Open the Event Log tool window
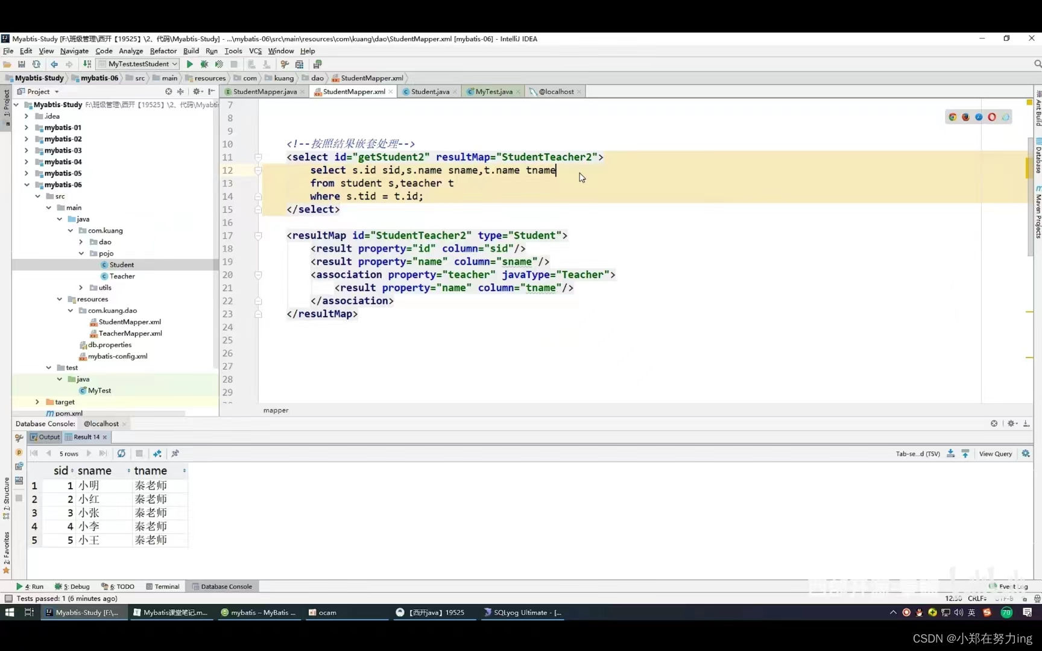Screen dimensions: 1042x651 (x=1008, y=587)
